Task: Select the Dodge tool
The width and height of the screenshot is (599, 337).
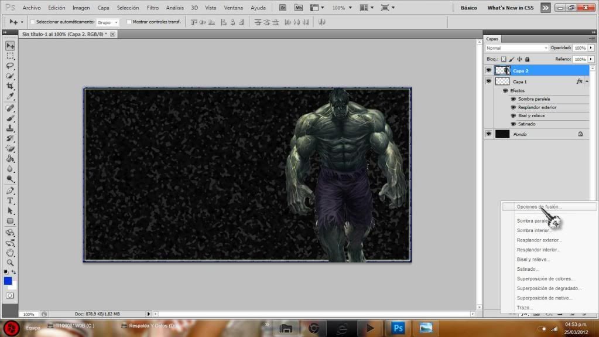Action: (11, 179)
